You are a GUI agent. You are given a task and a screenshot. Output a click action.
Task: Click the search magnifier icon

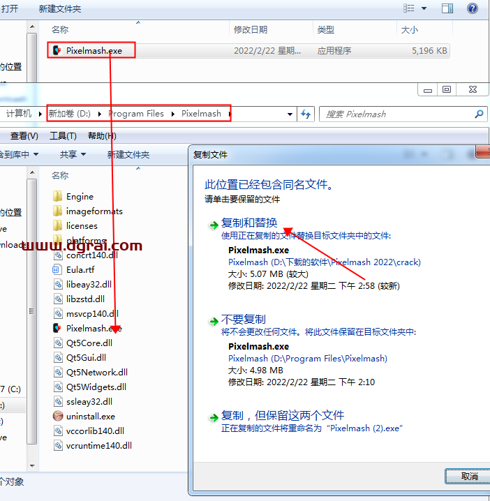coord(479,114)
